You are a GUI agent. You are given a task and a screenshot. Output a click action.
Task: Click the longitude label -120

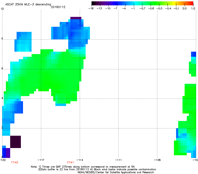[x=3, y=160]
